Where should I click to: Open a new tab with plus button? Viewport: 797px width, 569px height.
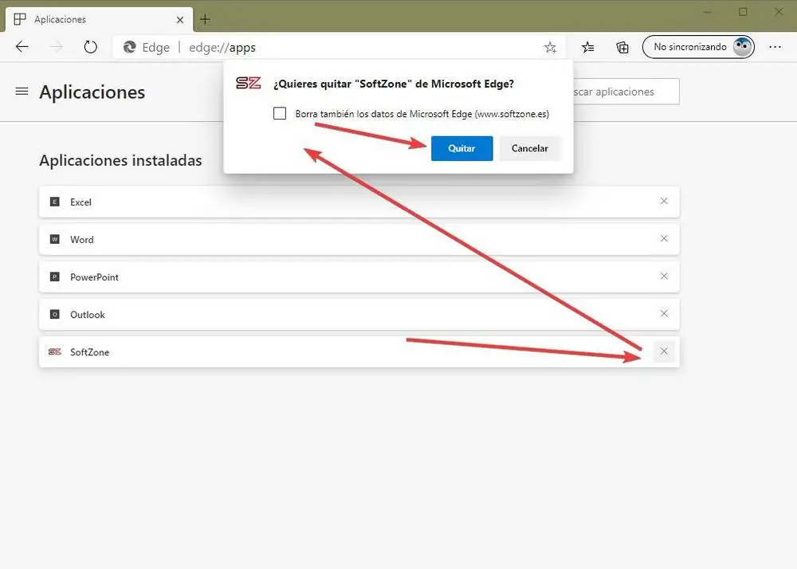pyautogui.click(x=205, y=19)
